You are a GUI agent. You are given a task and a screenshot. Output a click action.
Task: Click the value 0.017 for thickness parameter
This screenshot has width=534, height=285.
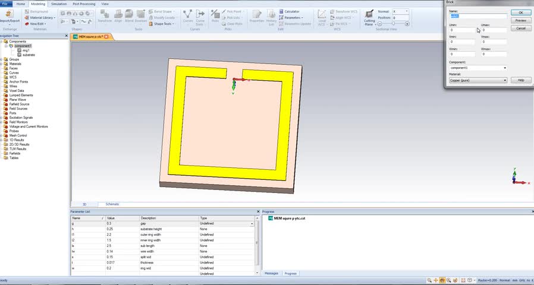[x=111, y=262]
